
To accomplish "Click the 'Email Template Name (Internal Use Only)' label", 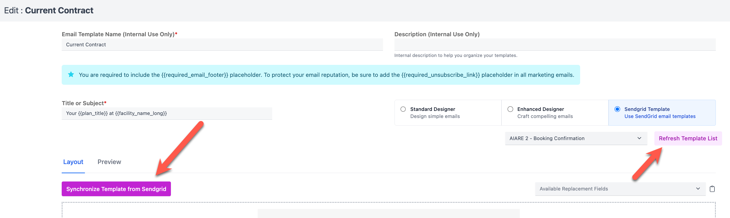I will click(119, 34).
